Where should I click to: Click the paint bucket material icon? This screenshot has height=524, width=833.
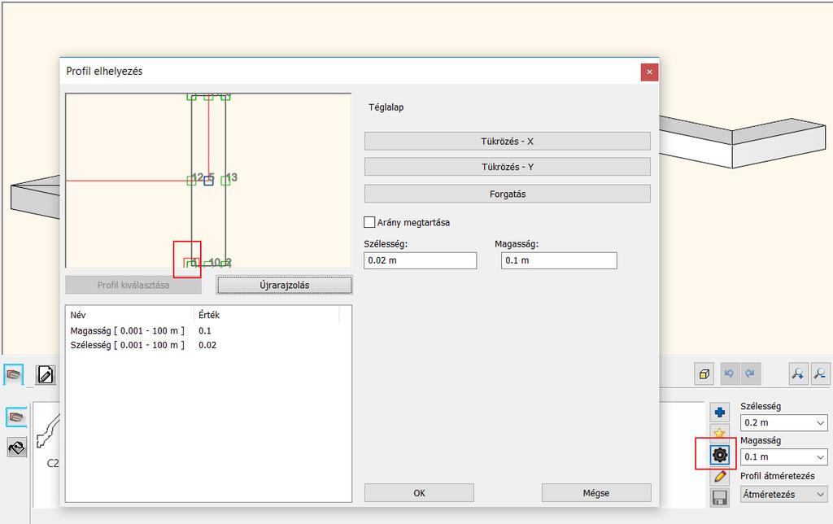[x=17, y=447]
